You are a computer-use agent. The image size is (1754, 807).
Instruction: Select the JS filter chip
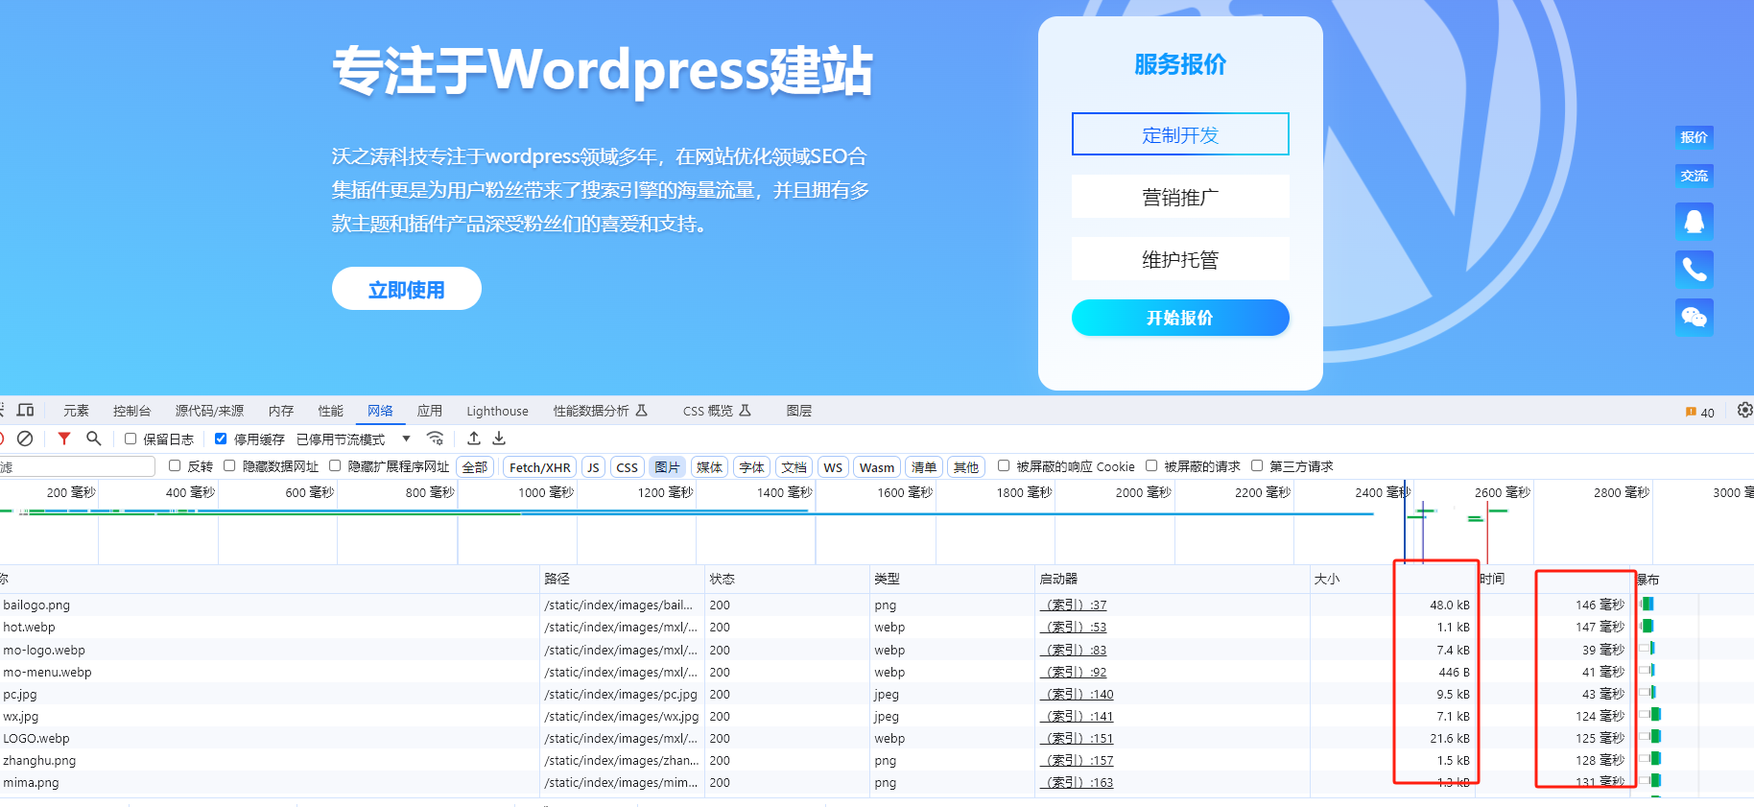(593, 467)
